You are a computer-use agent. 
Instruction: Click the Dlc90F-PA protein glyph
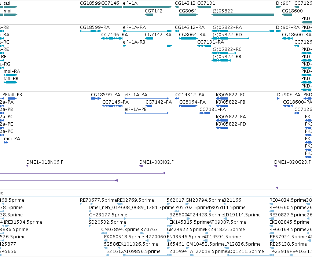(x=278, y=98)
